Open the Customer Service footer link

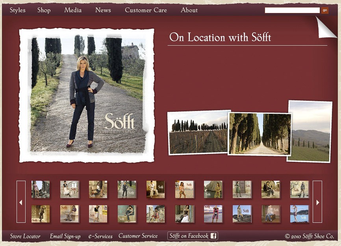(x=138, y=236)
